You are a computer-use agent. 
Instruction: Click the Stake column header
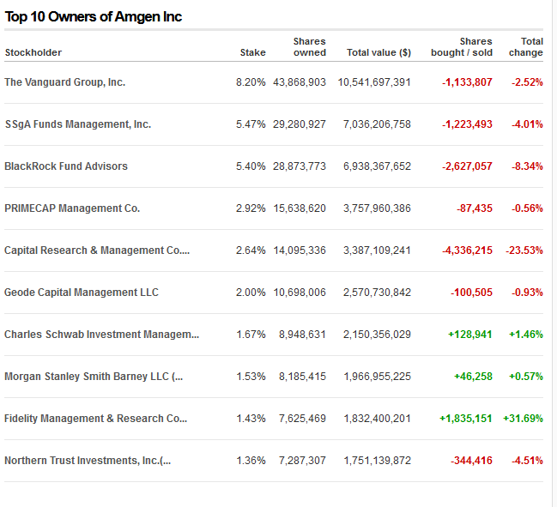coord(252,52)
